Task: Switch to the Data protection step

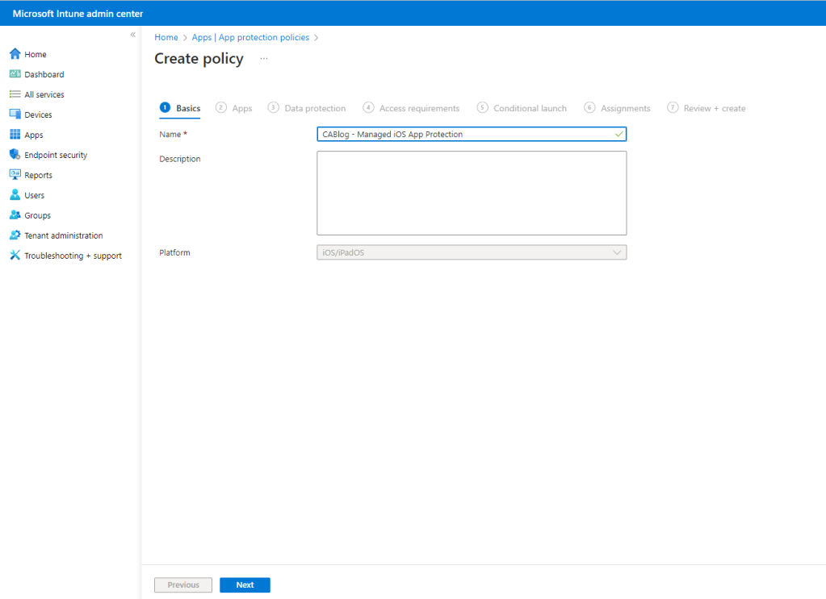Action: click(315, 108)
